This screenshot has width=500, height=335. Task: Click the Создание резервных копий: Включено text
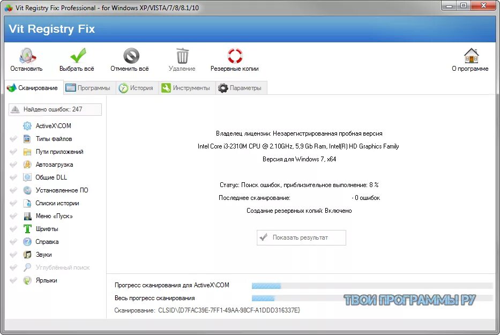[x=299, y=211]
